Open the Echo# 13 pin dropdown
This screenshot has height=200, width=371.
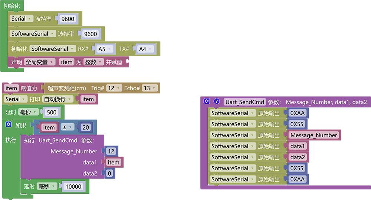click(150, 88)
